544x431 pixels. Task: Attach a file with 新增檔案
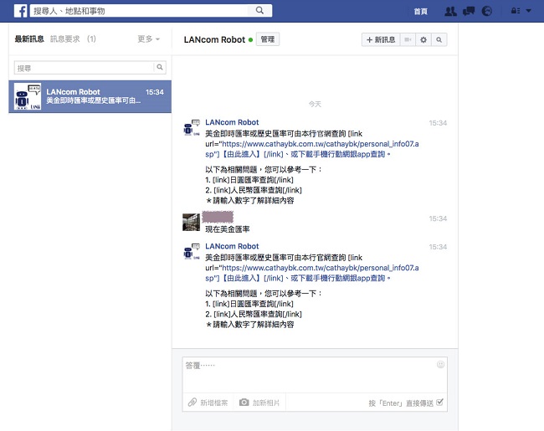[208, 403]
